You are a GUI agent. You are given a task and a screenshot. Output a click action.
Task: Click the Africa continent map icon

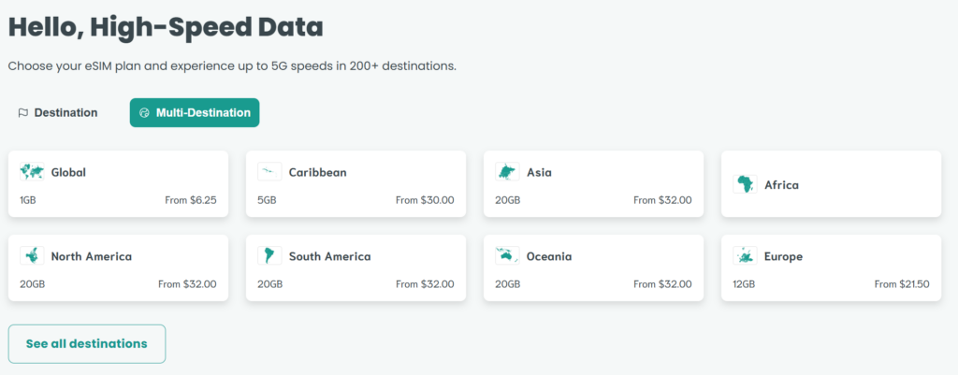pyautogui.click(x=745, y=184)
